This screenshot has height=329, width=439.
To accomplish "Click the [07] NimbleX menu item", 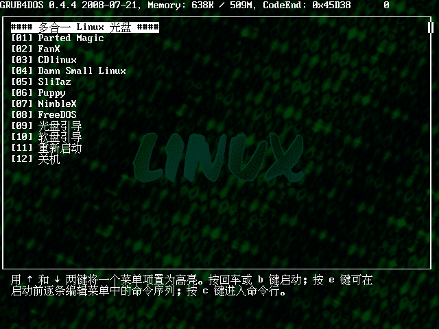I will pyautogui.click(x=44, y=104).
